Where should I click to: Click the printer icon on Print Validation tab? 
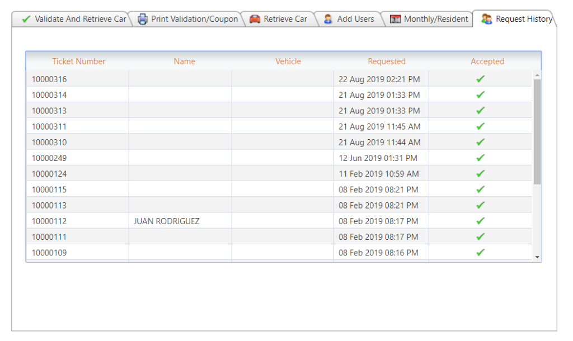click(143, 19)
